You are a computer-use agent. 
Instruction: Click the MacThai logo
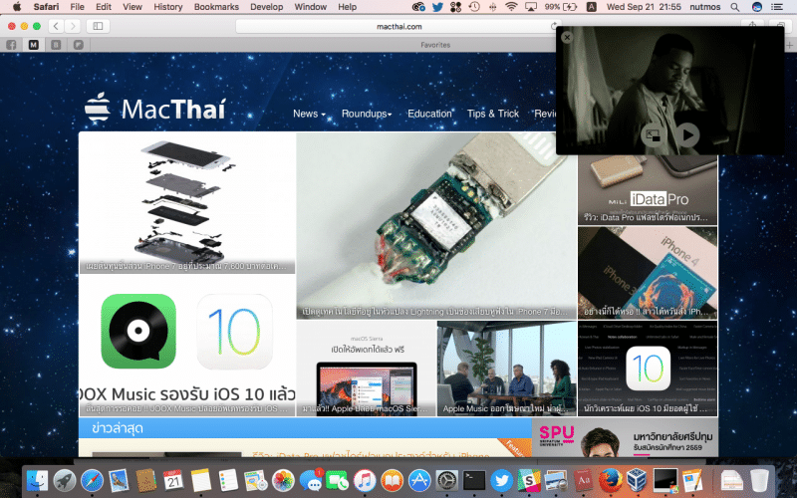(155, 108)
